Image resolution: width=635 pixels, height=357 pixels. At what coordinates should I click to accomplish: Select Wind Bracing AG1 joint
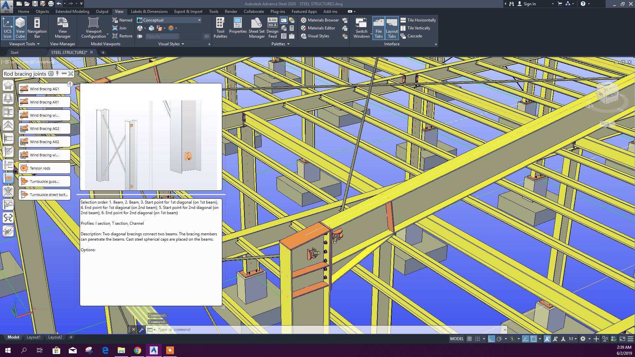44,89
